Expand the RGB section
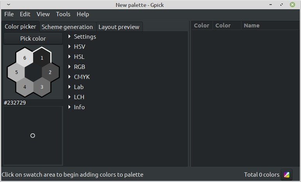 [x=77, y=67]
